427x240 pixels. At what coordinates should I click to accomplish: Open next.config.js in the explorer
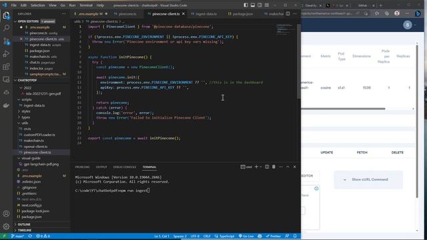(31, 205)
